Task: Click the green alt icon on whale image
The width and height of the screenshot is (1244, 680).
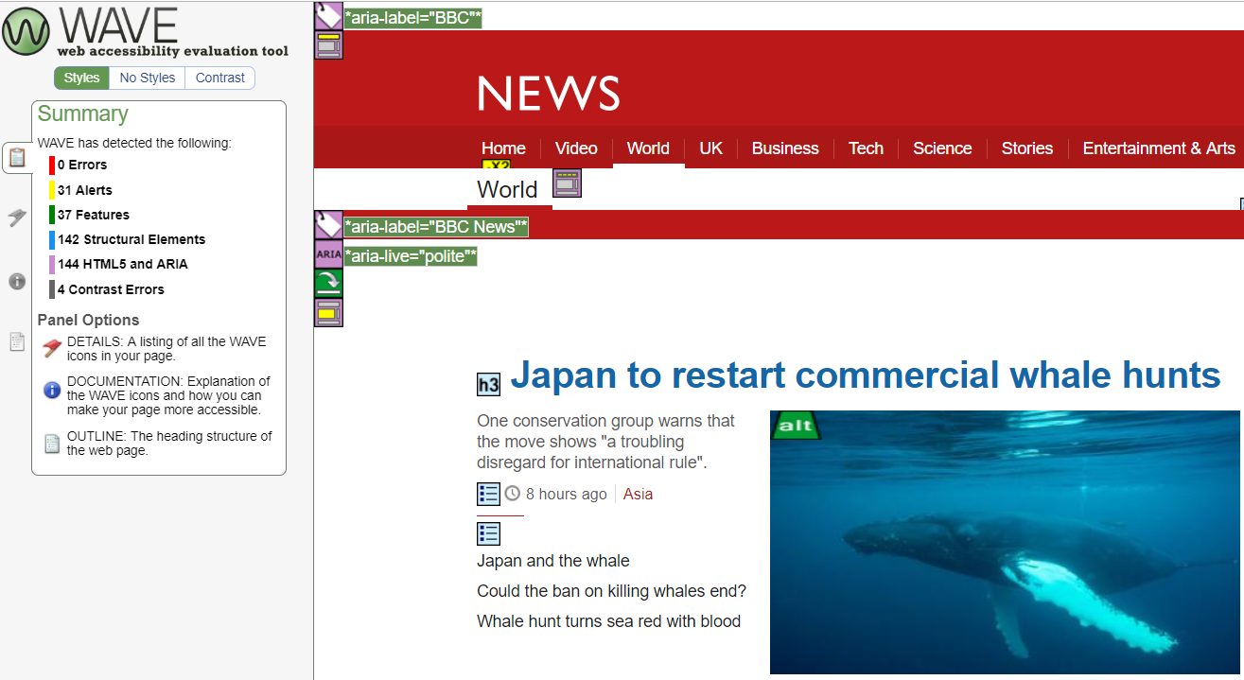Action: coord(796,426)
